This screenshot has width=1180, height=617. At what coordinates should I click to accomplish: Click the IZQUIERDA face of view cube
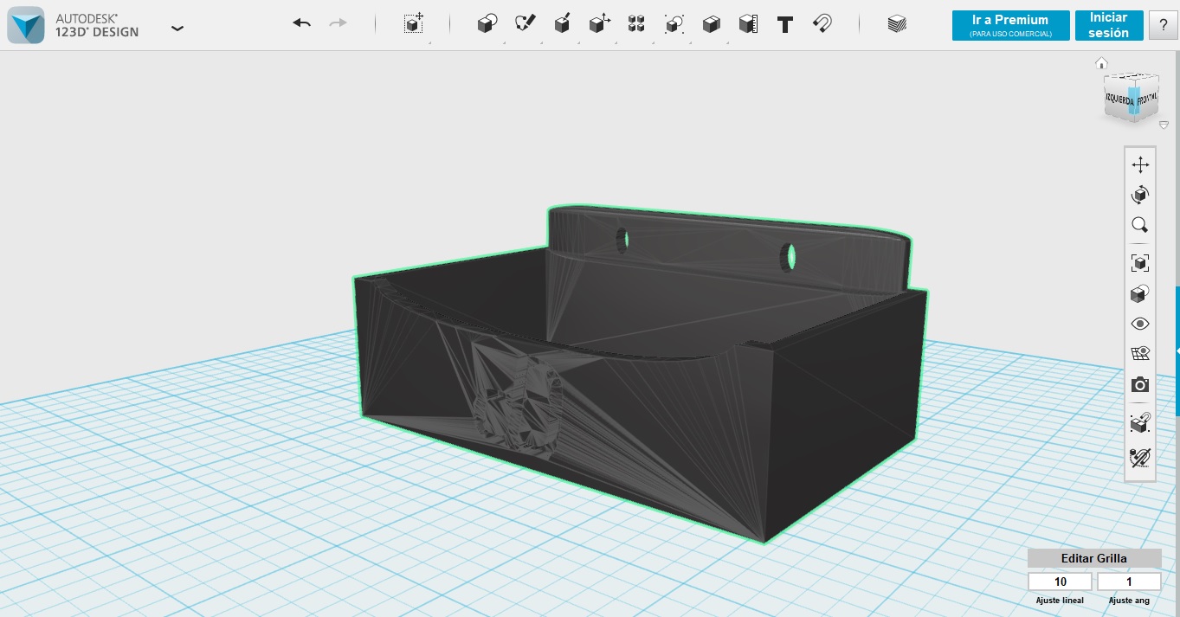pos(1118,99)
